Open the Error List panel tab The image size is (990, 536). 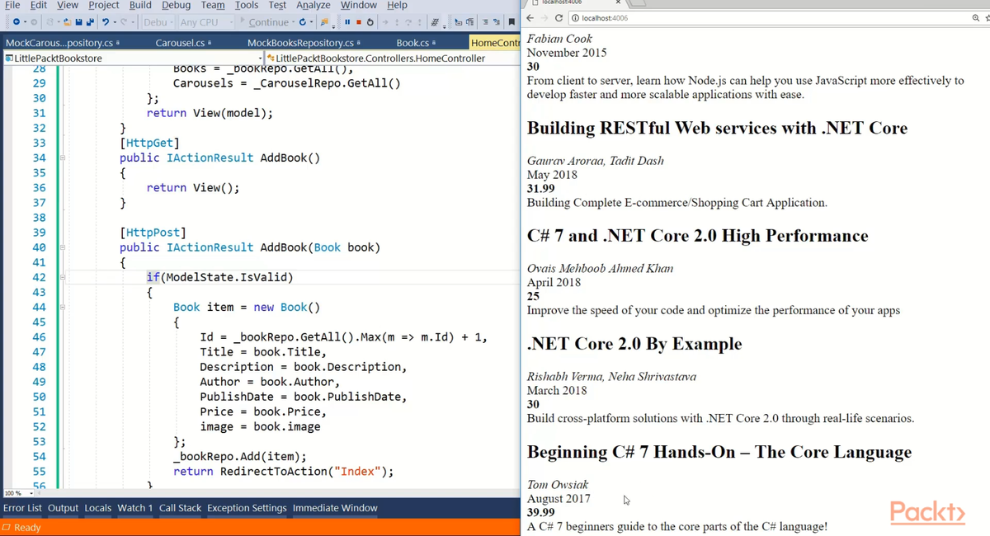(22, 508)
